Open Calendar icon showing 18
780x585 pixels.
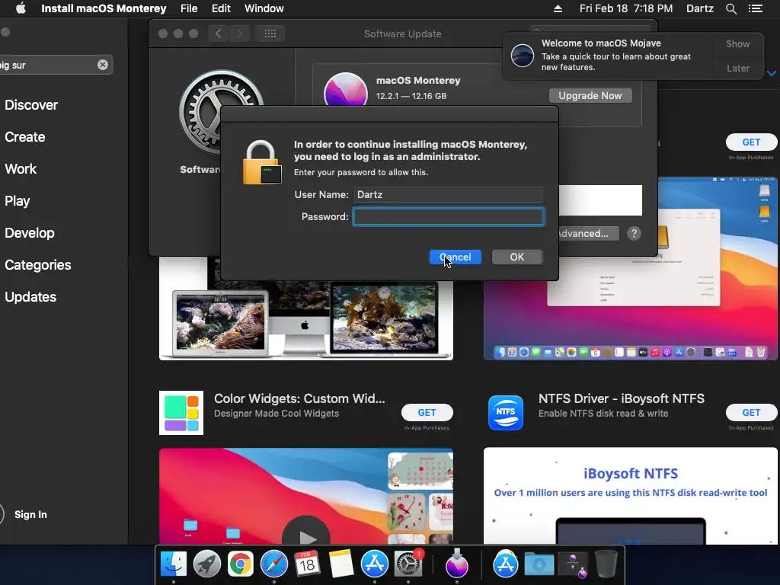point(307,564)
